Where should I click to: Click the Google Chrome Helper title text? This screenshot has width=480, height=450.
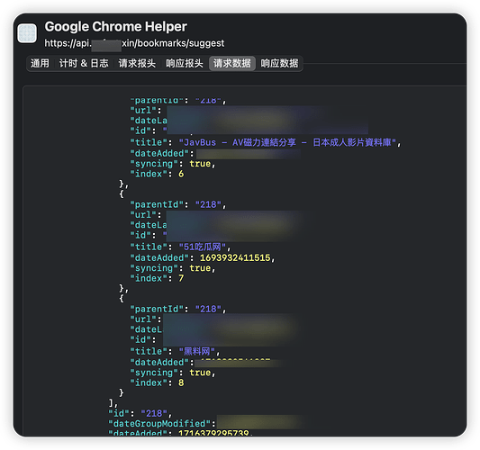(x=115, y=27)
